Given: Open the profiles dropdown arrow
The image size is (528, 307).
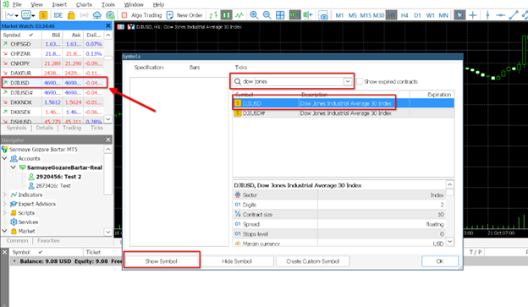Looking at the screenshot, I should 33,15.
